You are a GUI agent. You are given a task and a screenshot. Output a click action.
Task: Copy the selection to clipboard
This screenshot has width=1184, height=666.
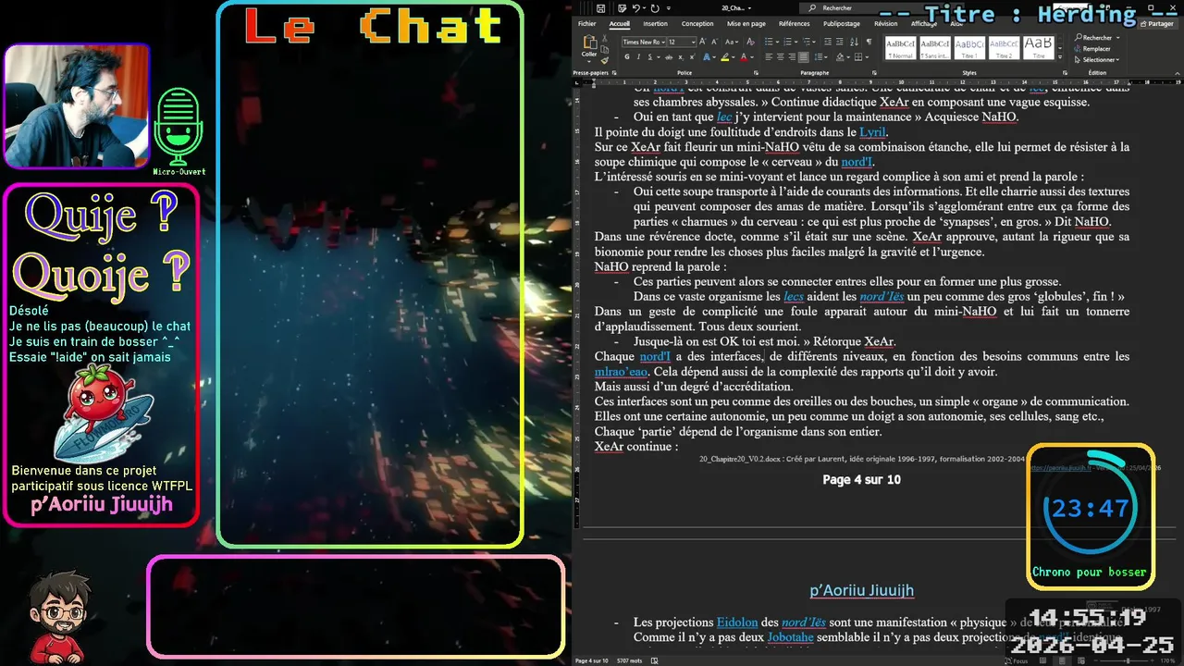(x=604, y=49)
